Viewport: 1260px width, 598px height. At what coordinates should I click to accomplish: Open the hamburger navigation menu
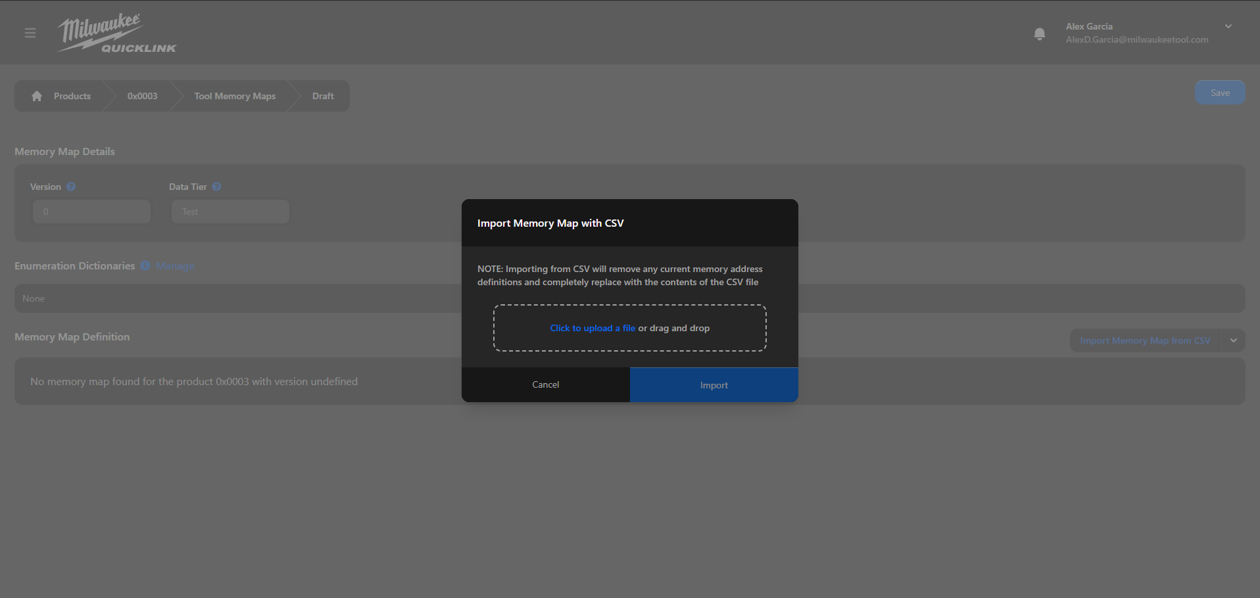(30, 33)
